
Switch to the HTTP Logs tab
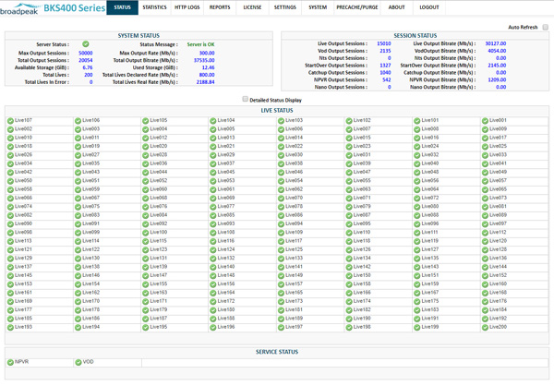[x=187, y=7]
